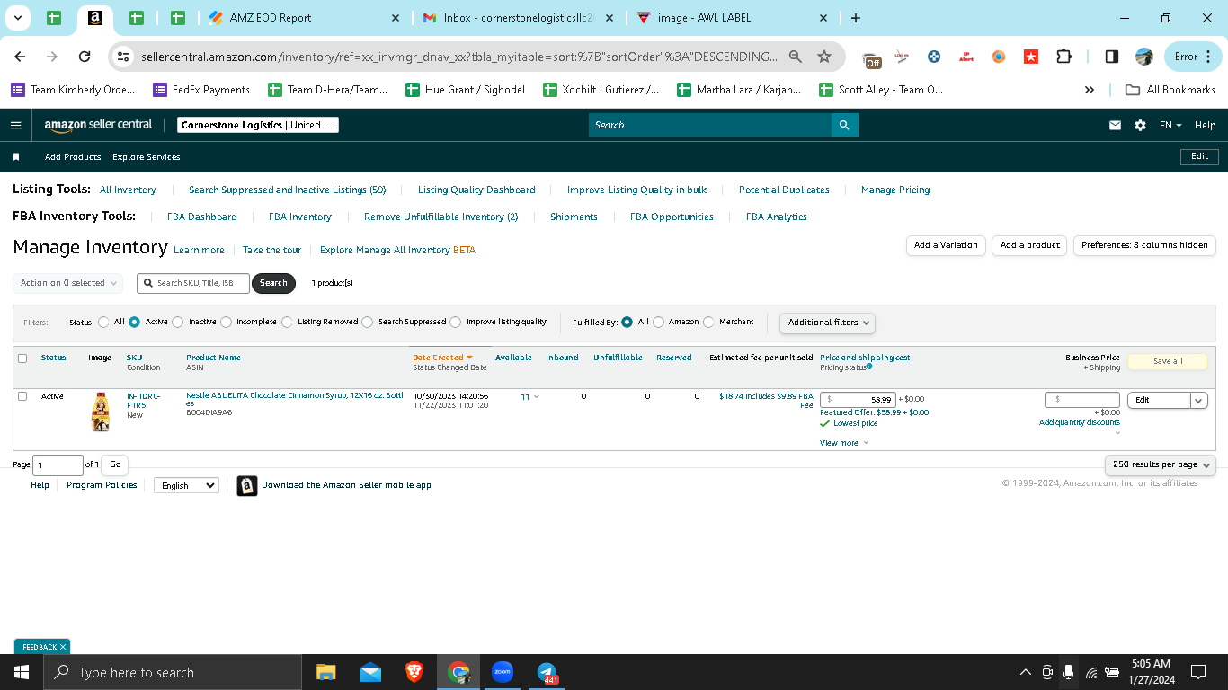
Task: Reload the Seller Central page
Action: (x=85, y=57)
